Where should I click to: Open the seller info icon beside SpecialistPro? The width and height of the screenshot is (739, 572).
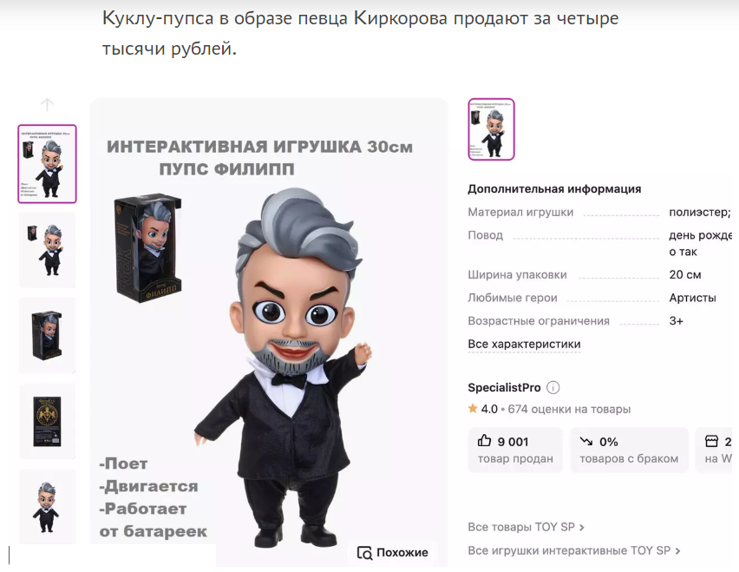coord(553,388)
